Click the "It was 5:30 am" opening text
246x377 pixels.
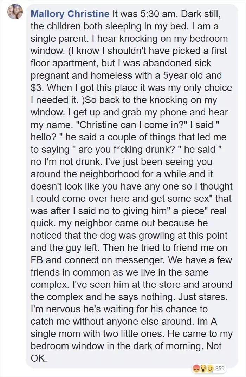145,14
